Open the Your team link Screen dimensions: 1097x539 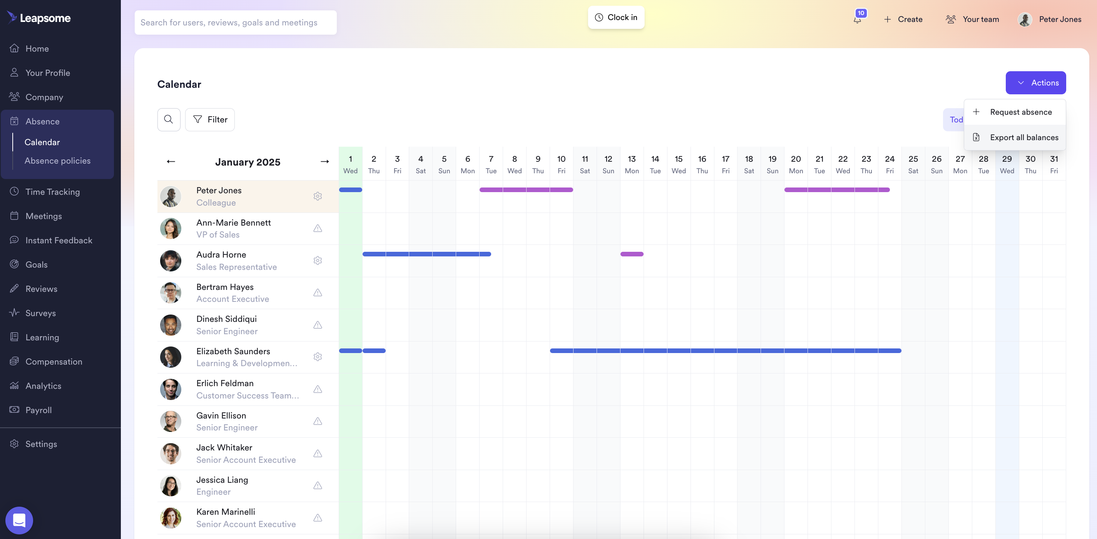(972, 19)
